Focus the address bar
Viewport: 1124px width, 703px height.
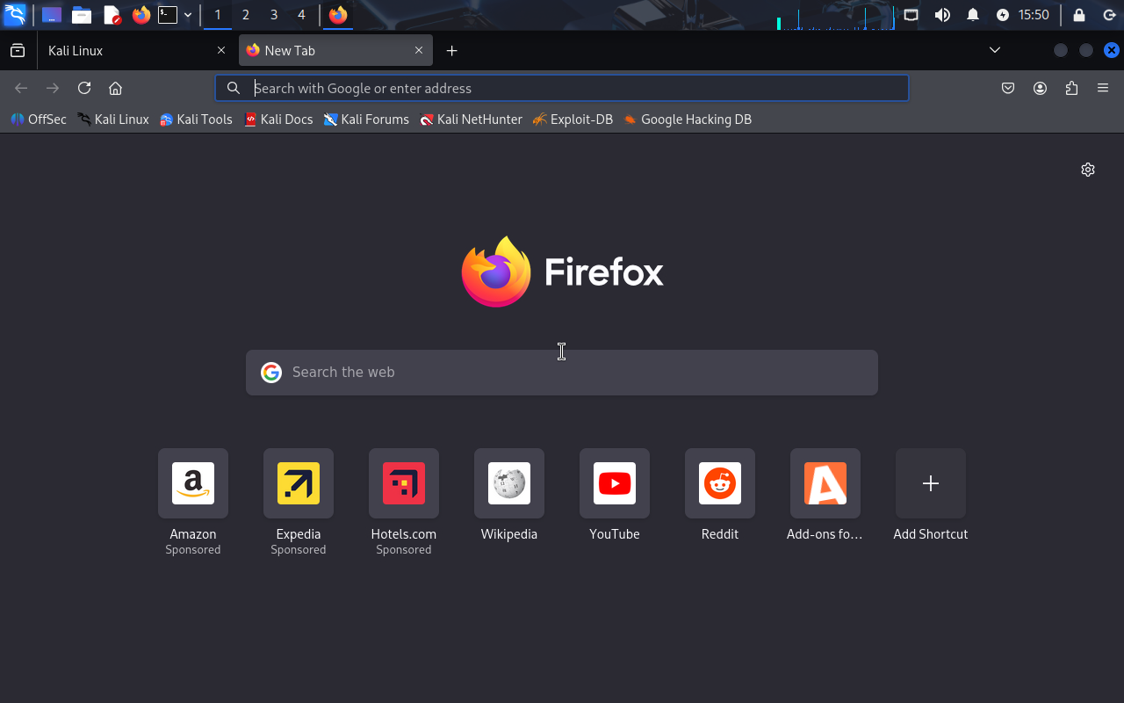click(x=562, y=88)
